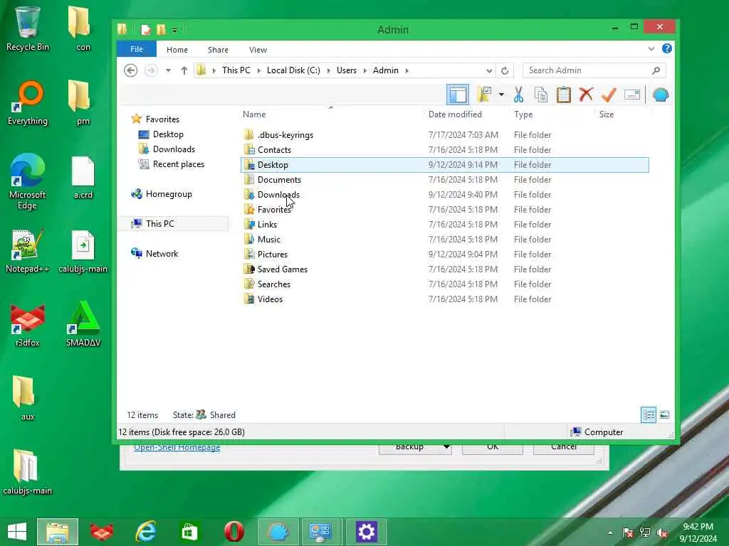
Task: Open recent locations dropdown arrow
Action: click(168, 70)
